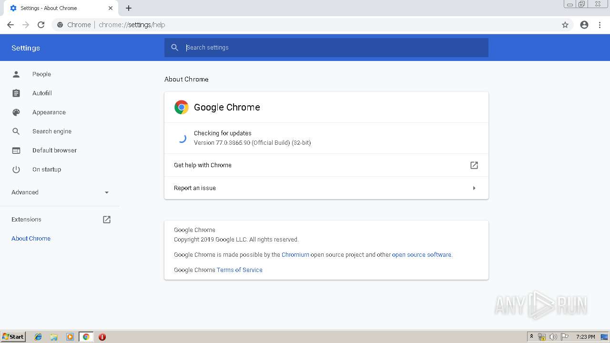Close the Settings - About Chrome tab
The width and height of the screenshot is (610, 343).
click(x=111, y=8)
